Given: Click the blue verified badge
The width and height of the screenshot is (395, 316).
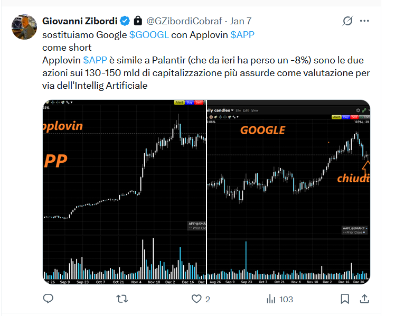Looking at the screenshot, I should [125, 21].
